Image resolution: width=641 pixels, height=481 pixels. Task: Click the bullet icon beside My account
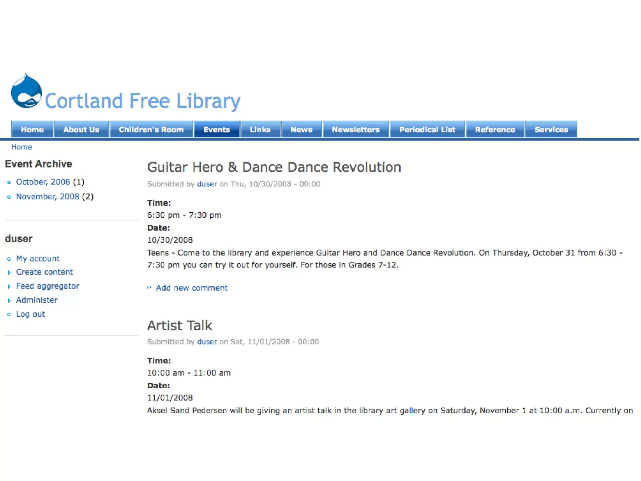[x=9, y=259]
